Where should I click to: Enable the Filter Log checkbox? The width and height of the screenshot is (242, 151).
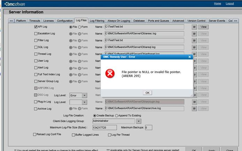pos(36,40)
